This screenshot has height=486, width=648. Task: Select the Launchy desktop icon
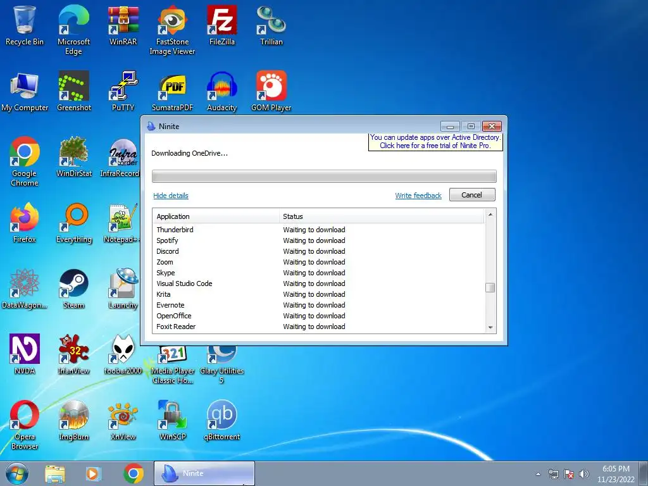pyautogui.click(x=123, y=289)
